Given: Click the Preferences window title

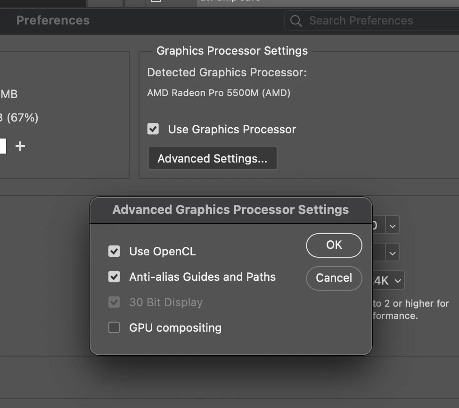Looking at the screenshot, I should click(x=53, y=21).
